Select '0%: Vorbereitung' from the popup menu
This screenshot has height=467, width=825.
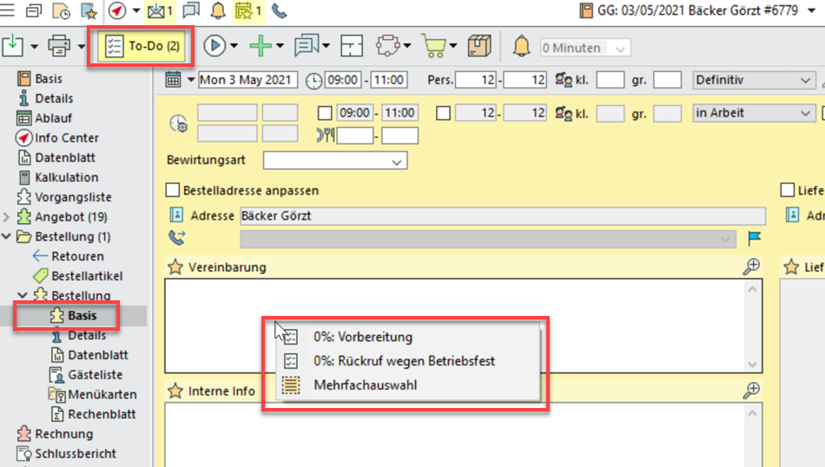click(363, 337)
